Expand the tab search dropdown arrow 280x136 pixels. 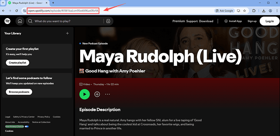pyautogui.click(x=3, y=3)
